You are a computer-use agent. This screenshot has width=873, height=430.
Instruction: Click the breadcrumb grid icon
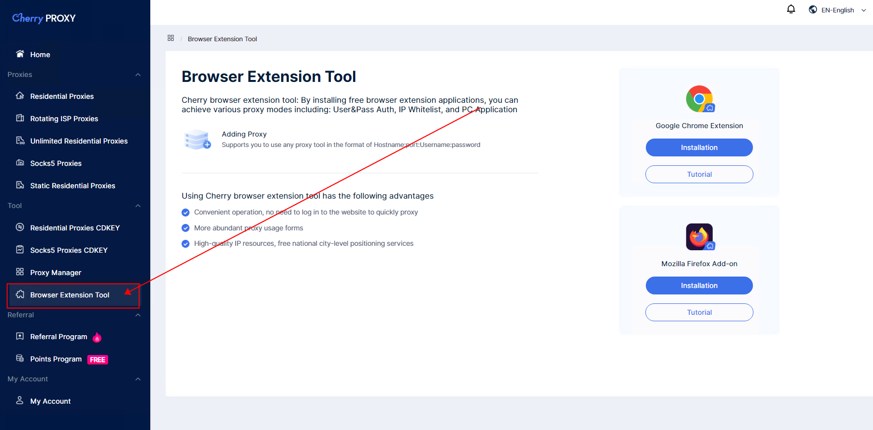tap(171, 38)
